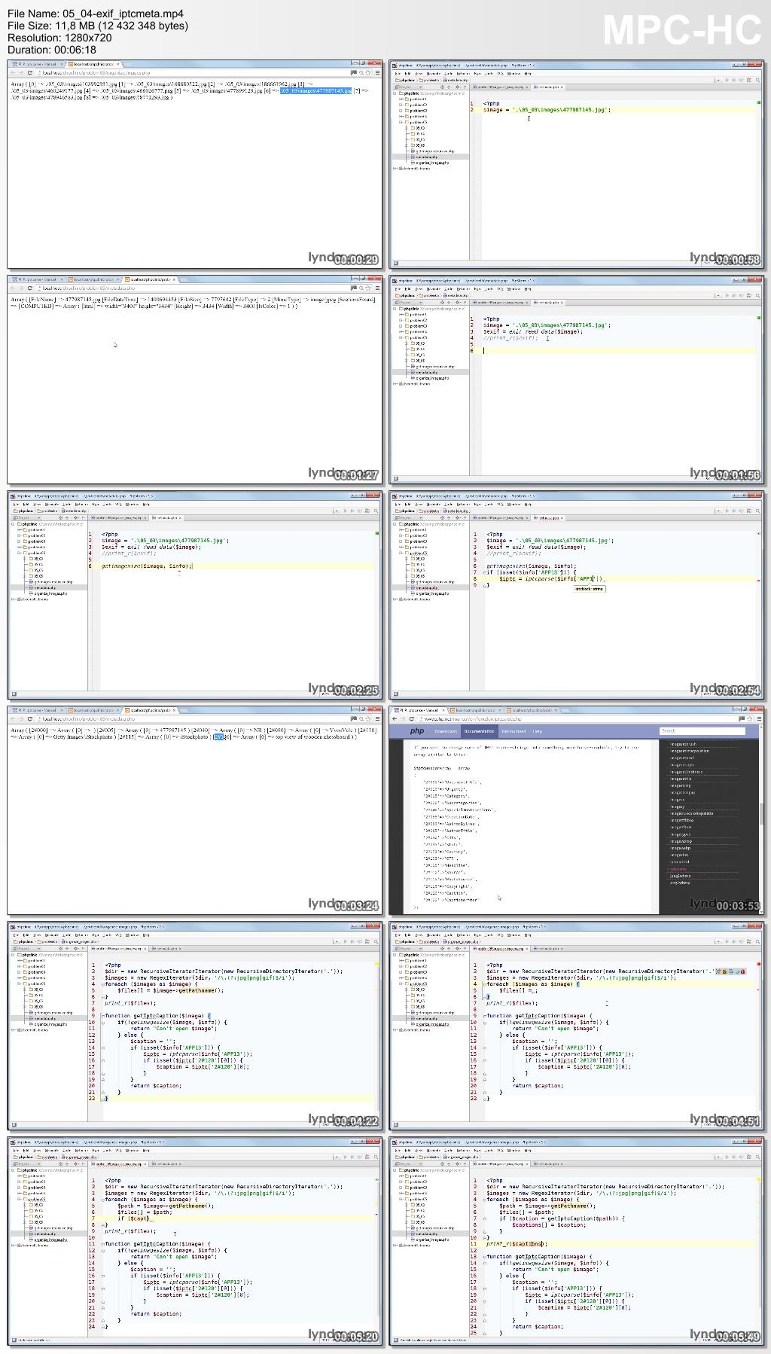
Task: Click the php logo on the php.net page
Action: coord(416,731)
